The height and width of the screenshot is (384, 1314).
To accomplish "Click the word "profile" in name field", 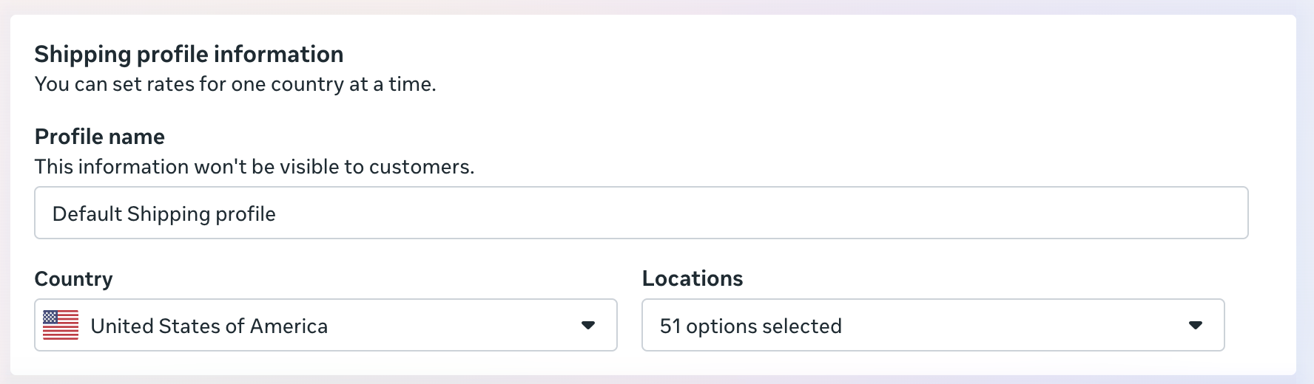I will [x=246, y=214].
